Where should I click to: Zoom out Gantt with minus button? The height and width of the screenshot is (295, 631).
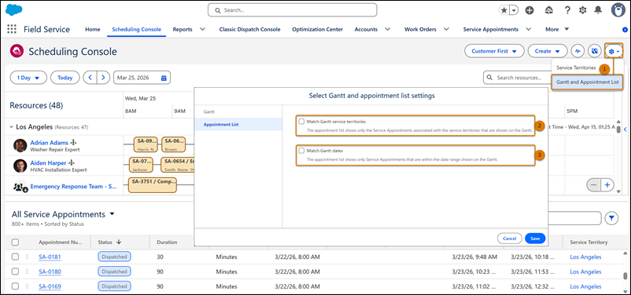coord(593,185)
